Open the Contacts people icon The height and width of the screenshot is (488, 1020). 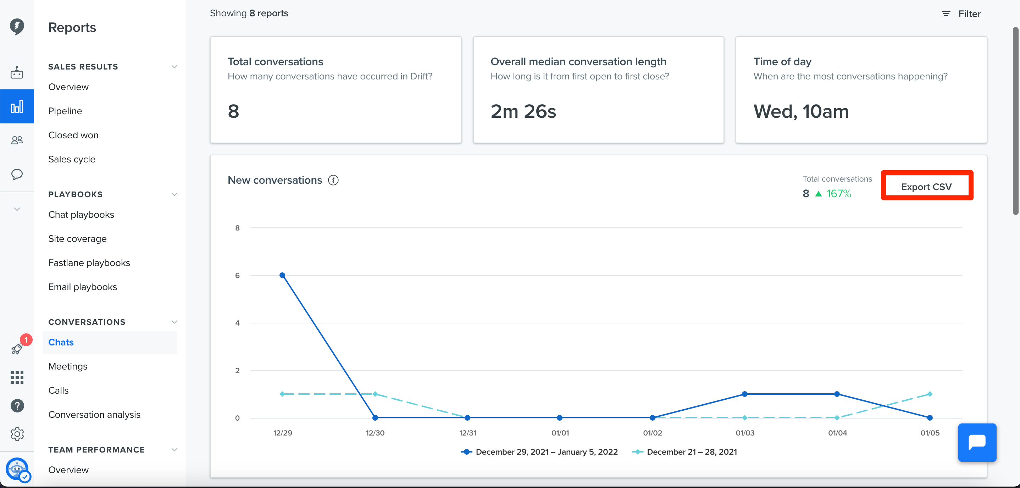click(17, 140)
